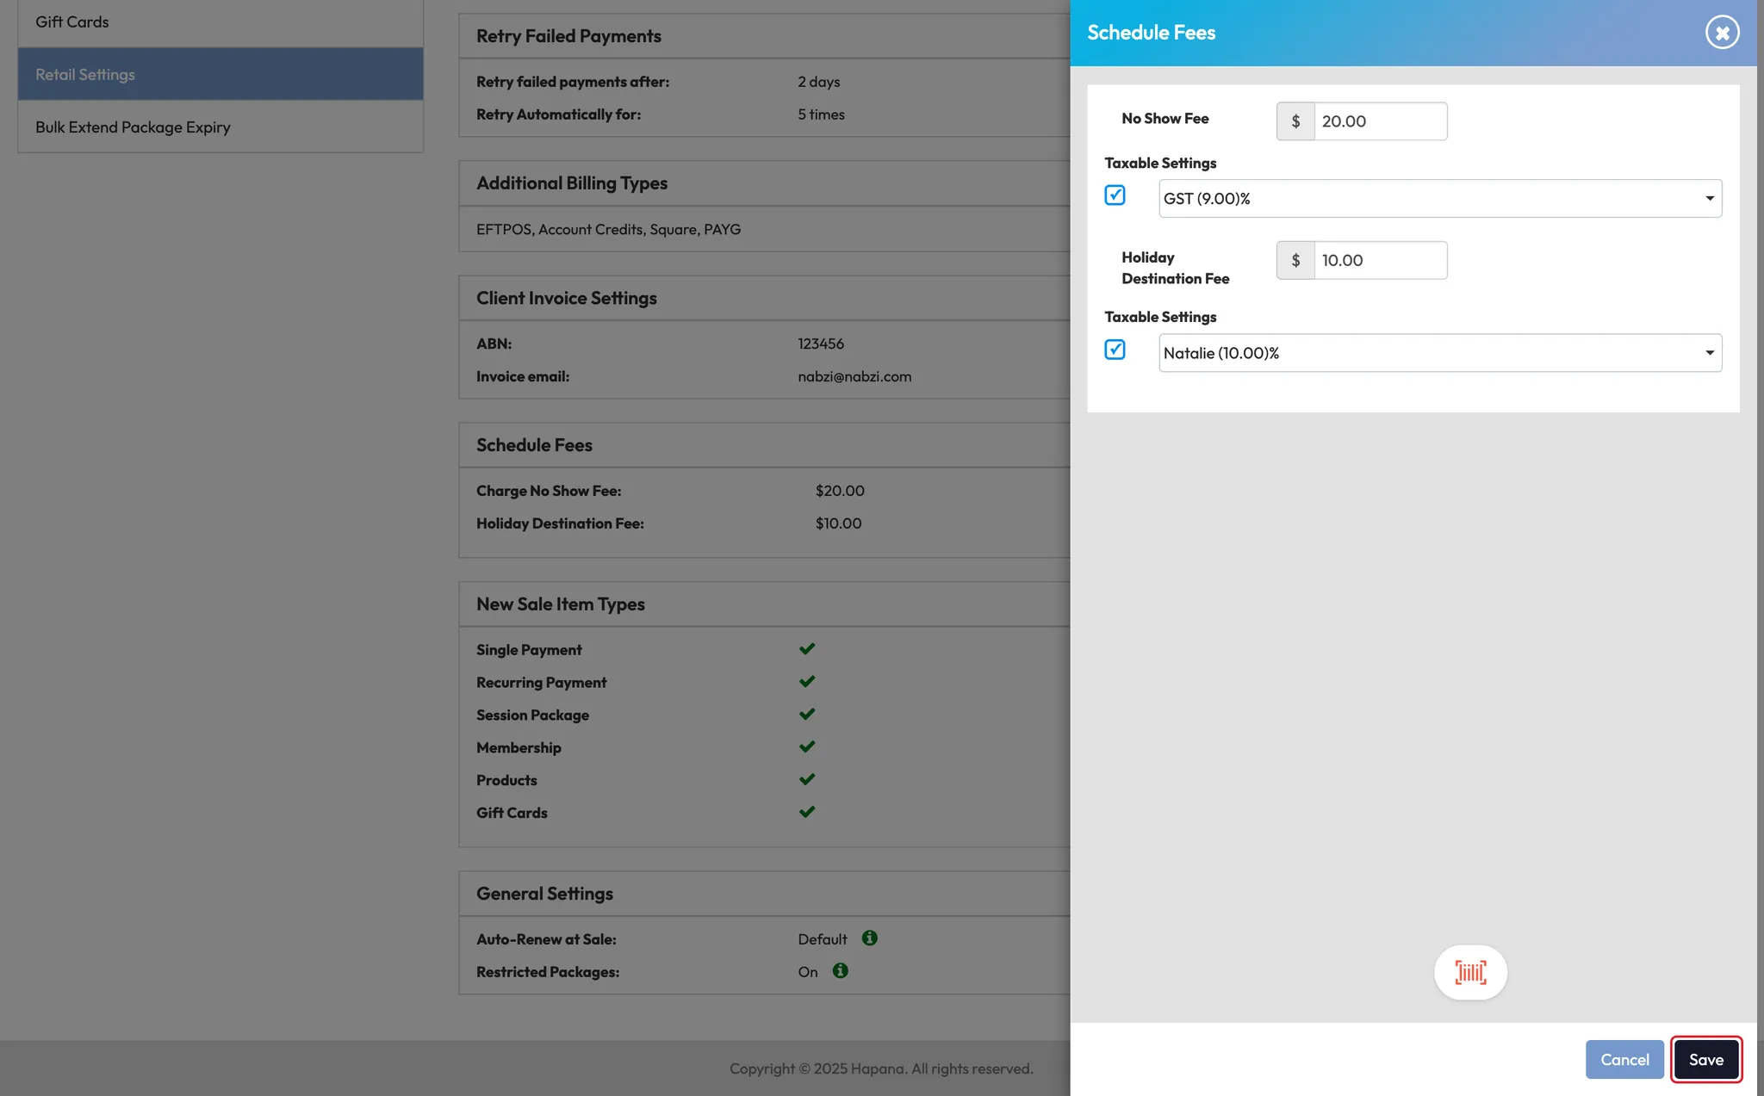This screenshot has height=1096, width=1764.
Task: Click the Membership green checkmark
Action: click(807, 746)
